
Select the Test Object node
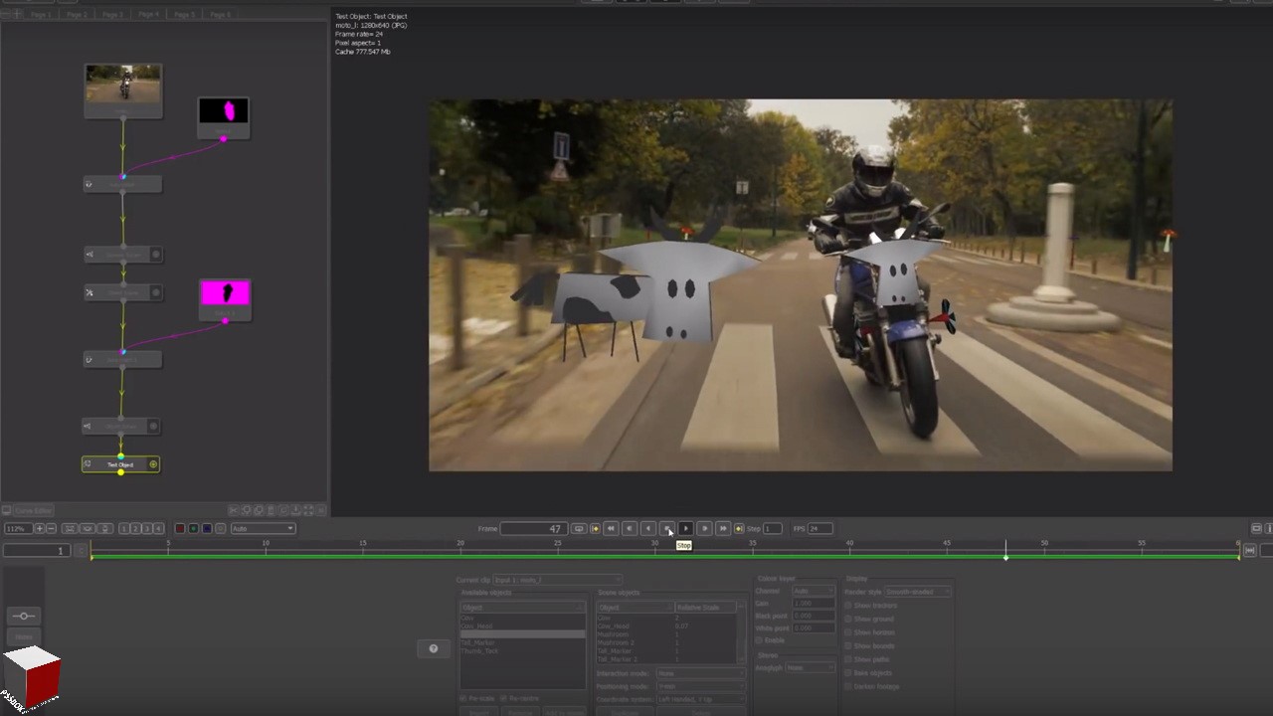click(x=120, y=464)
